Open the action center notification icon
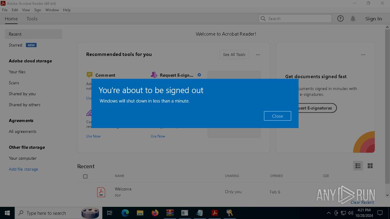This screenshot has width=390, height=219. point(380,213)
